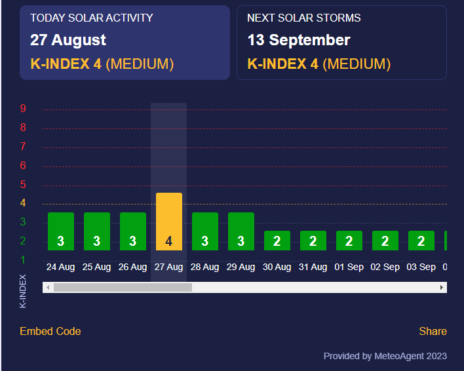Click the 31 Aug green bar
464x371 pixels.
(313, 241)
